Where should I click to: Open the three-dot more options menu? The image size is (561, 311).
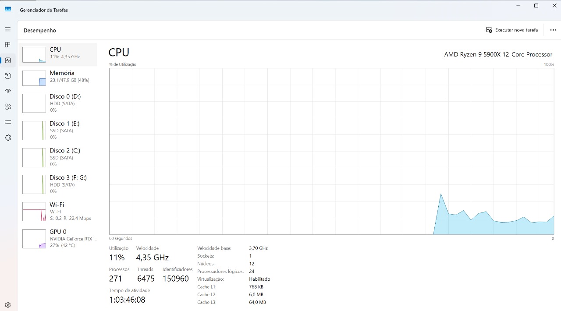tap(553, 30)
